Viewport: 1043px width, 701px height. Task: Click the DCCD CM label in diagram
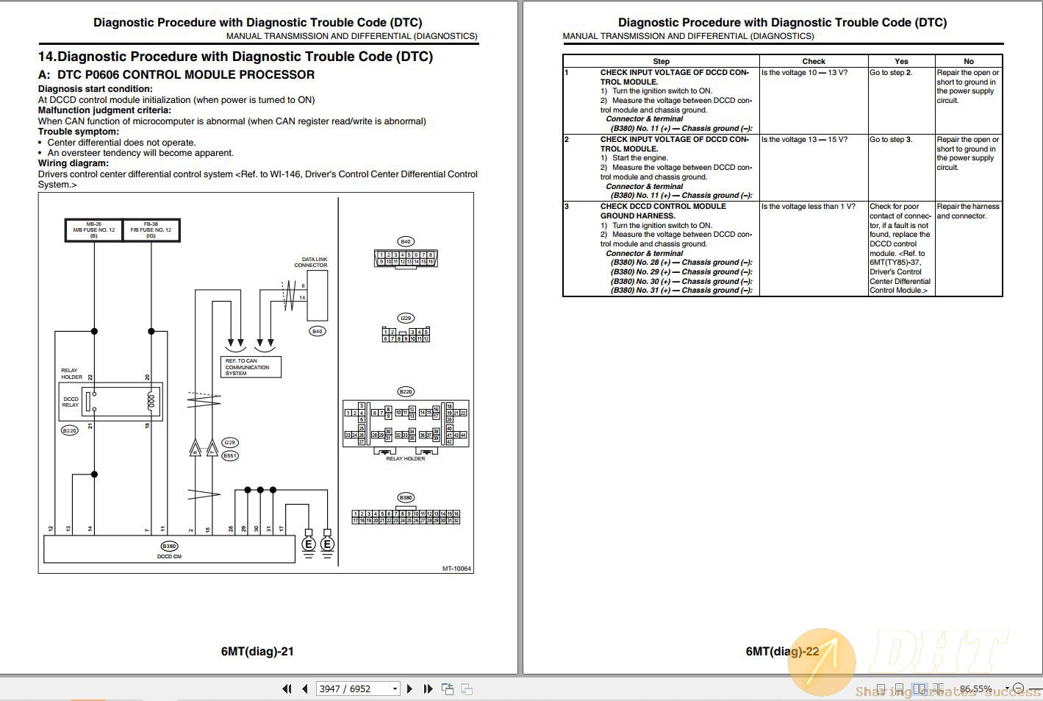tap(169, 556)
